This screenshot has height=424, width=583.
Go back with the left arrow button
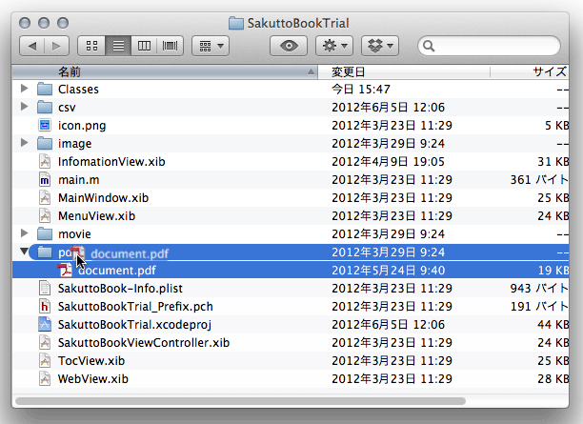[x=32, y=46]
